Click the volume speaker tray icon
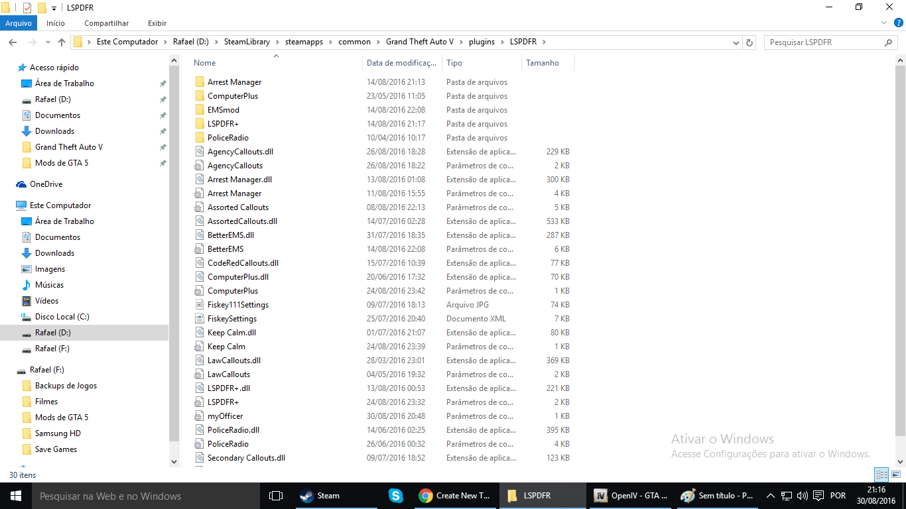The image size is (906, 509). pos(803,496)
